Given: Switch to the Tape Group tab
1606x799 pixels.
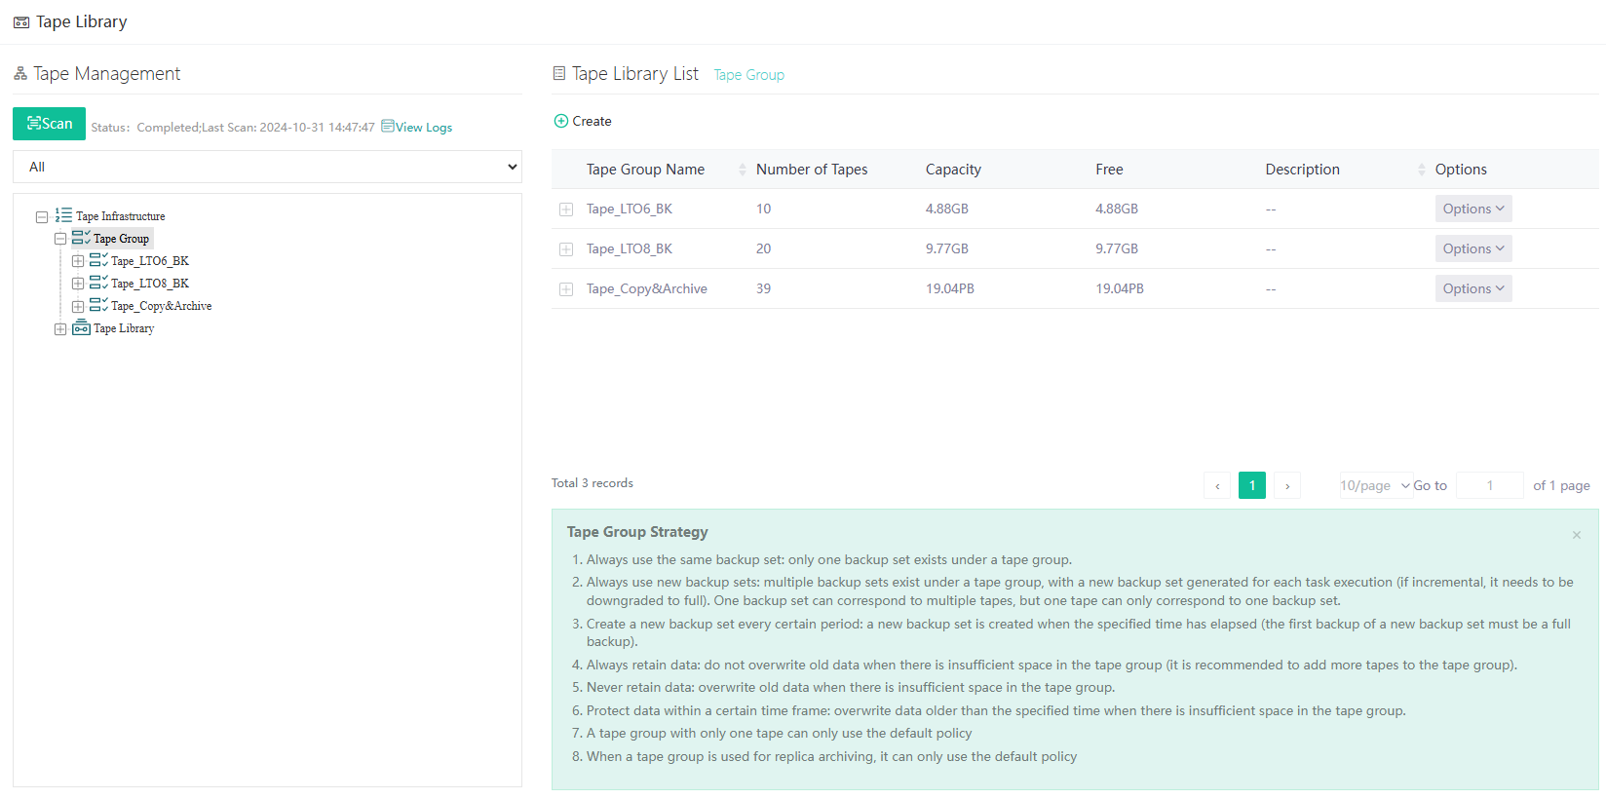Looking at the screenshot, I should click(748, 75).
